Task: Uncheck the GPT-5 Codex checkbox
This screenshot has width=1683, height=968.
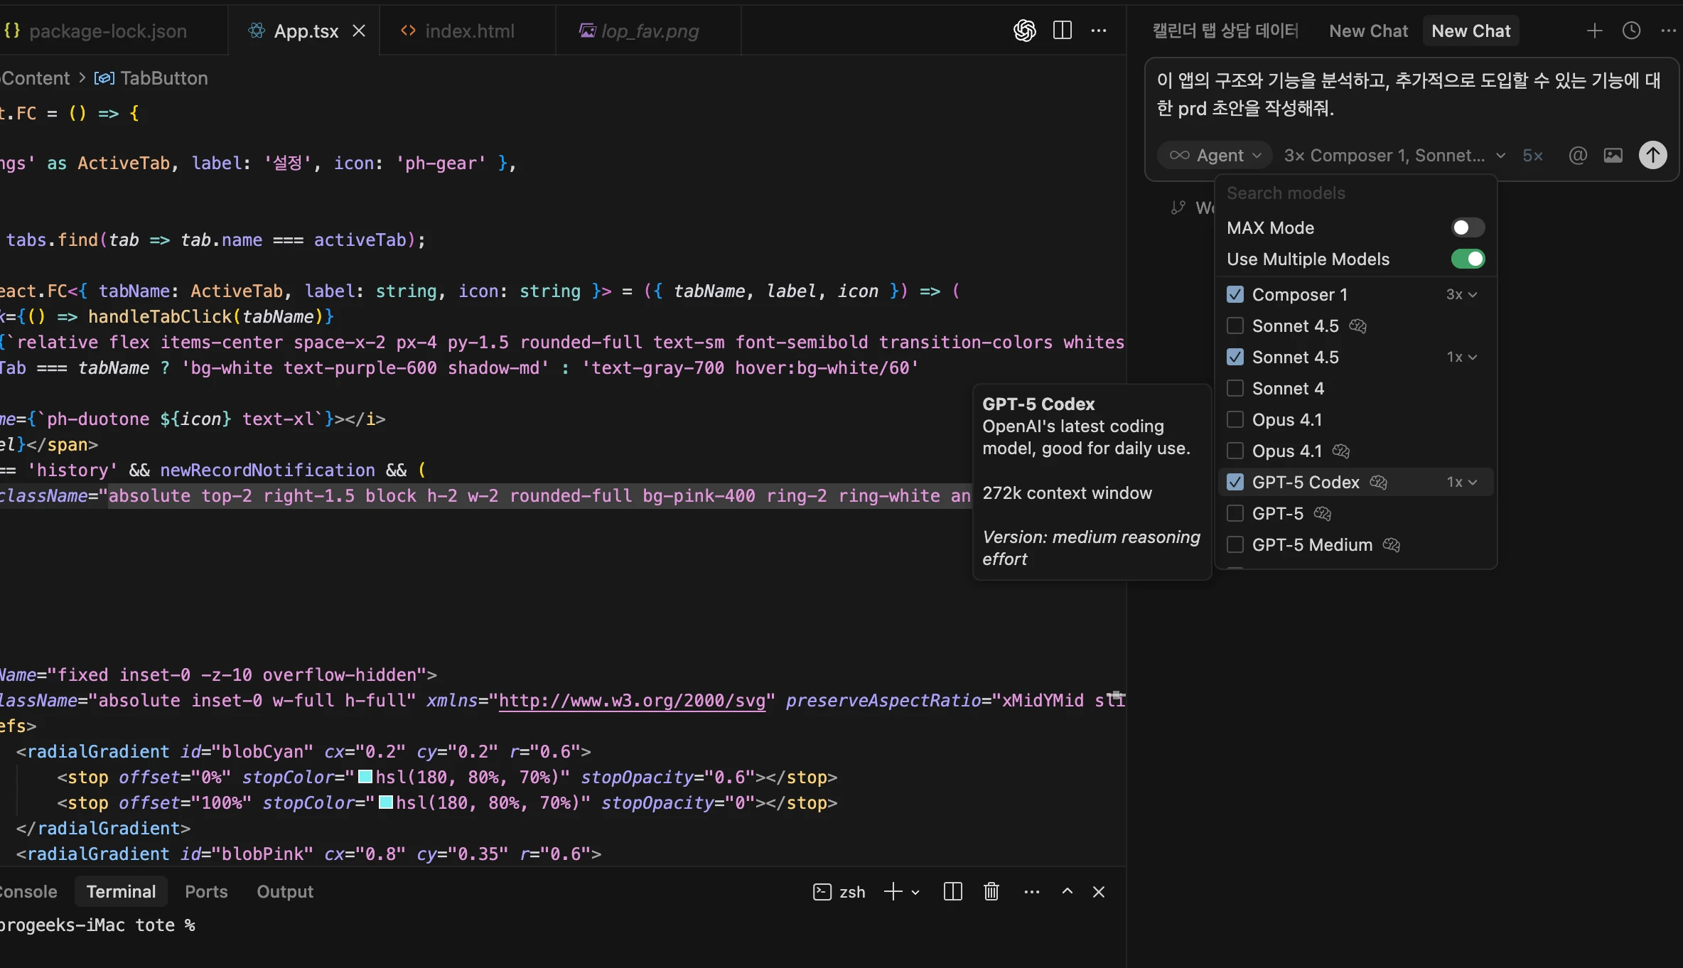Action: [1235, 482]
